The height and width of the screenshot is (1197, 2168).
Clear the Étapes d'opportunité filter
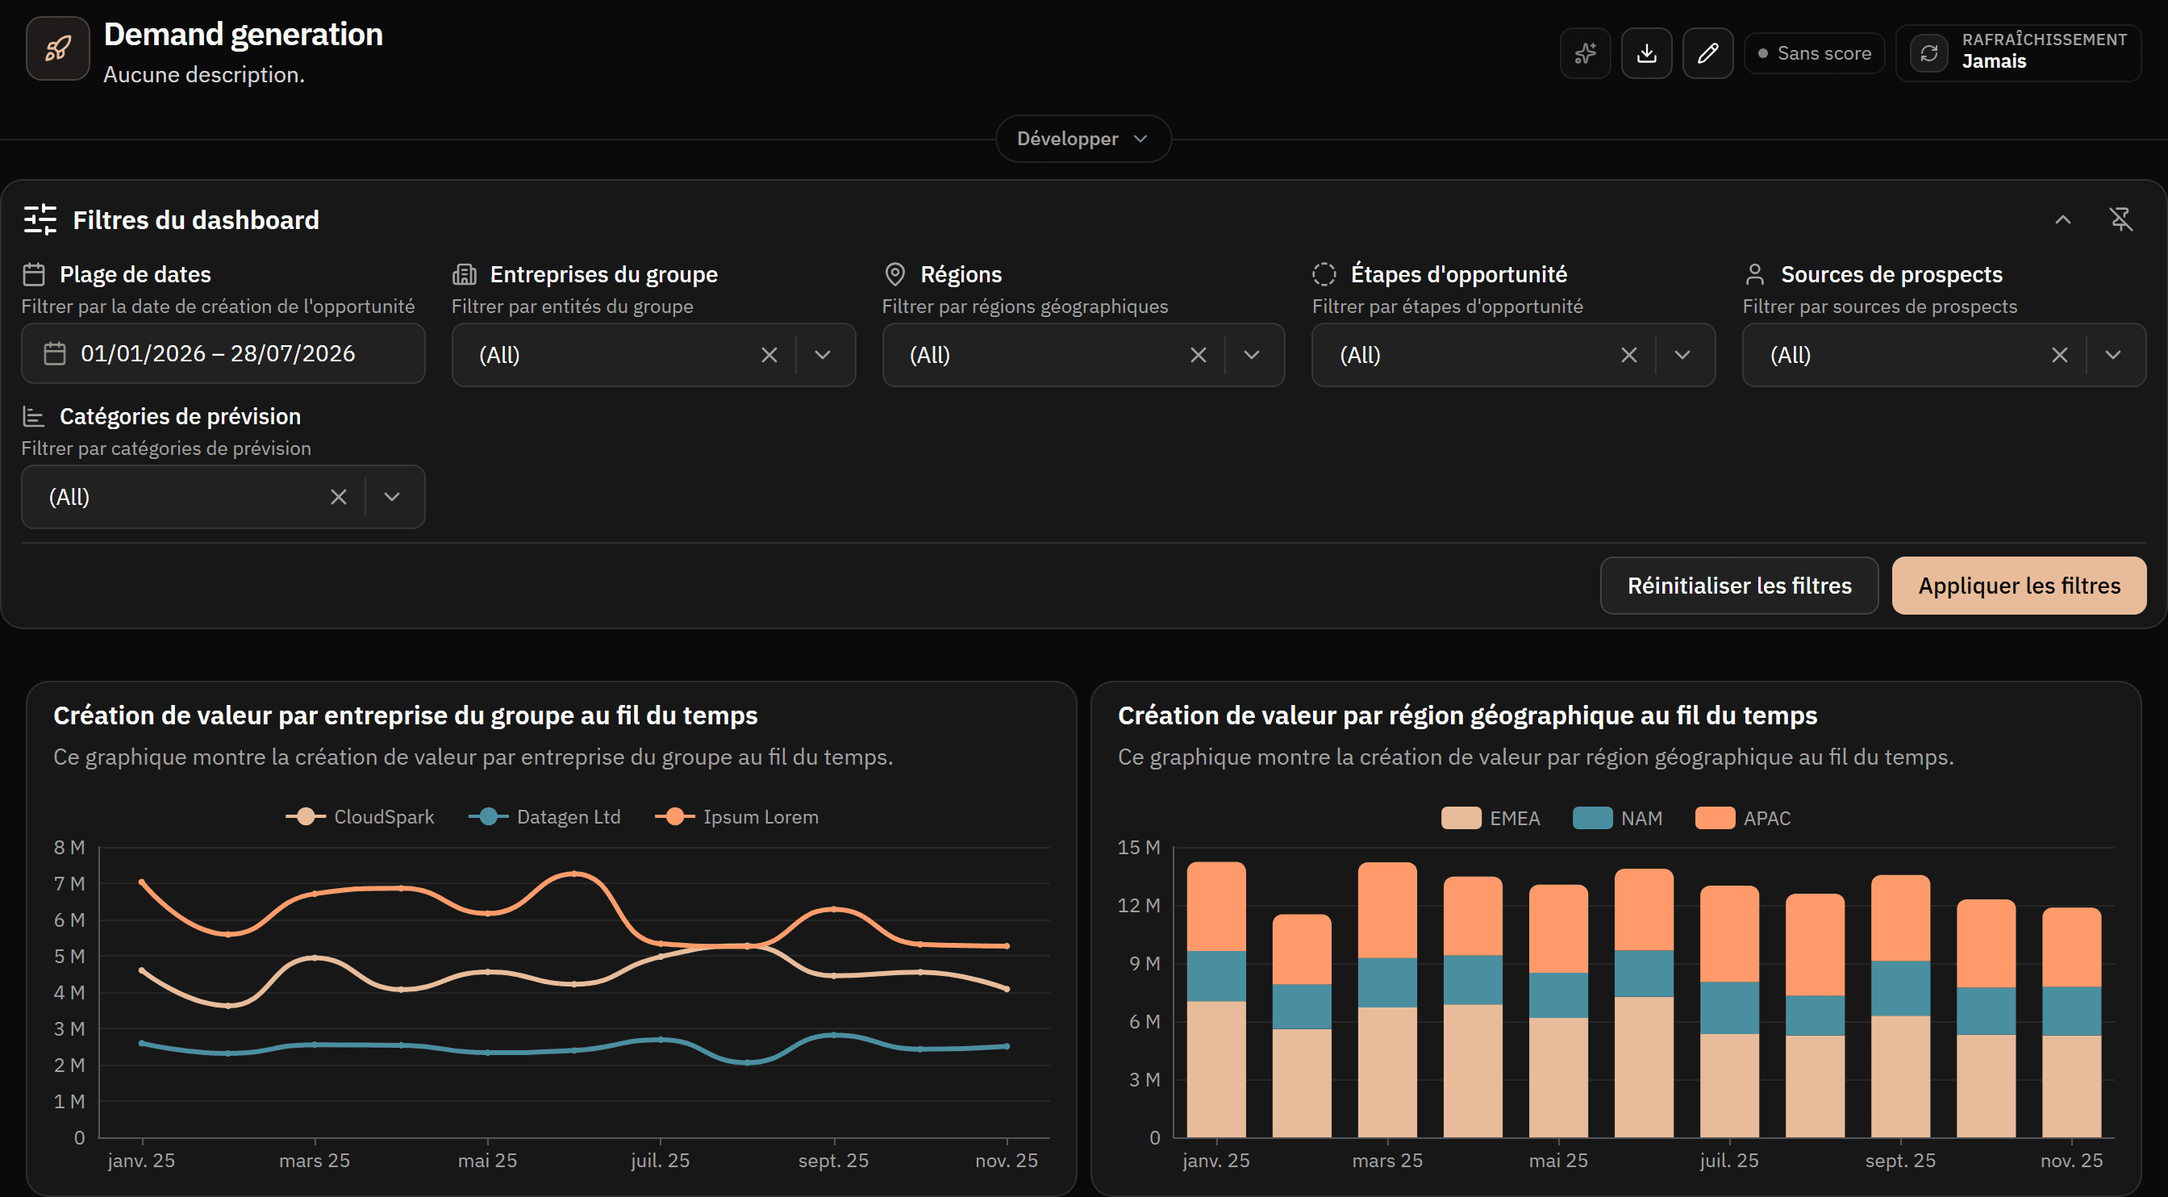click(1629, 355)
